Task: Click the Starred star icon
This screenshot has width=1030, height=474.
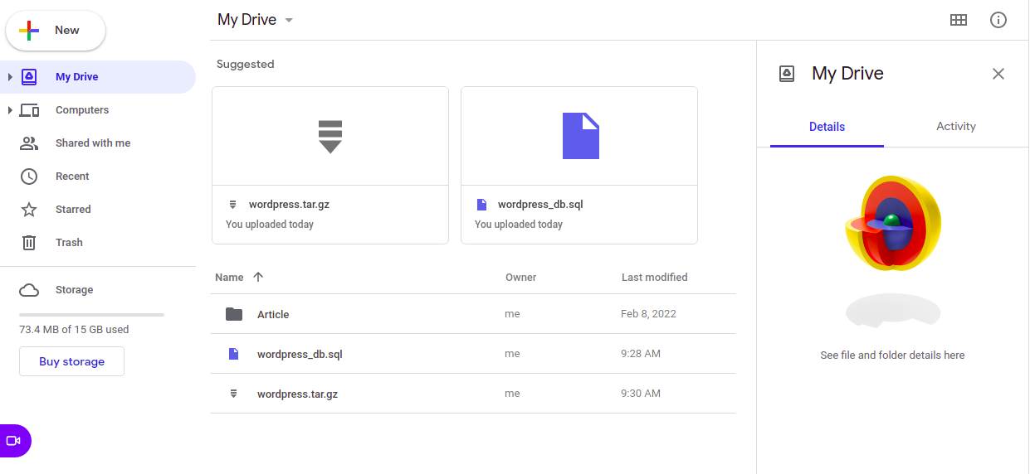Action: (x=29, y=210)
